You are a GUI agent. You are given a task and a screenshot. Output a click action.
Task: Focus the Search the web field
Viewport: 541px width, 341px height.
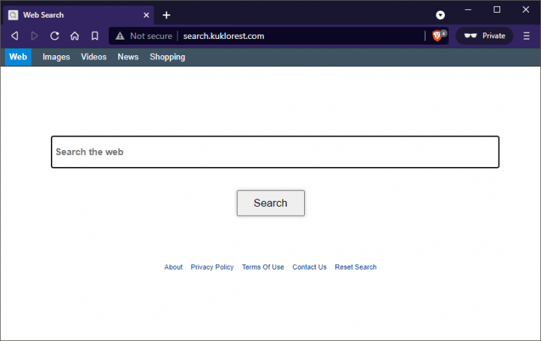coord(274,152)
